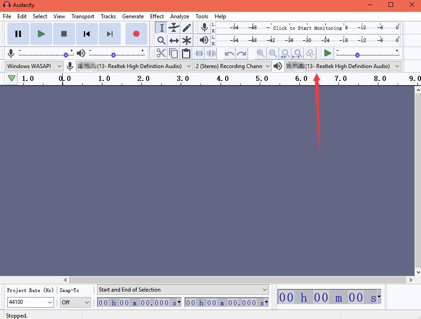Click the Zoom Out icon
This screenshot has width=421, height=319.
click(x=273, y=53)
